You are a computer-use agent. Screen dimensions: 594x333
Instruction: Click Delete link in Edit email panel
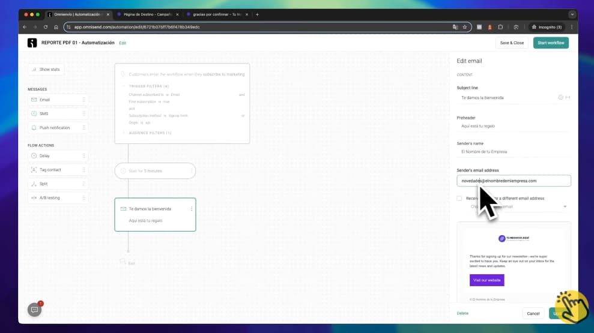(462, 313)
